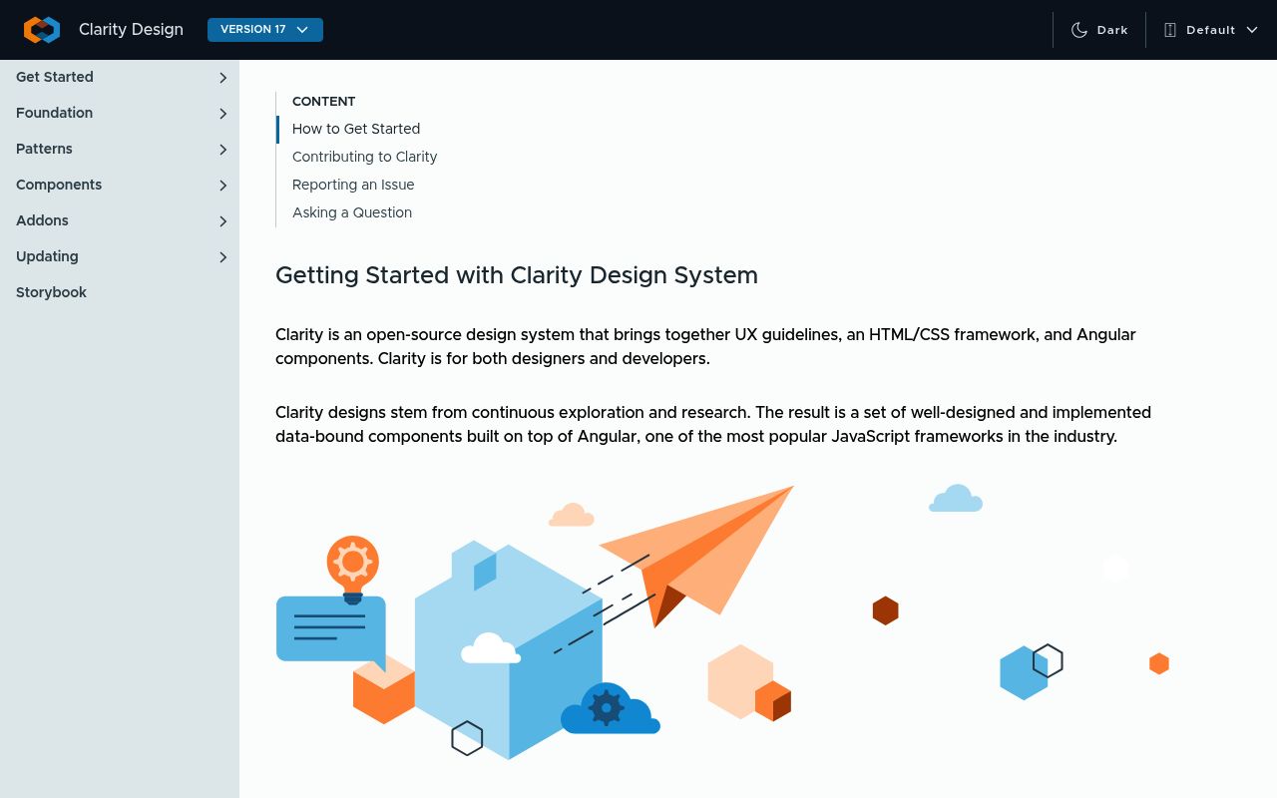Viewport: 1277px width, 798px height.
Task: Toggle Dark mode
Action: click(1099, 30)
